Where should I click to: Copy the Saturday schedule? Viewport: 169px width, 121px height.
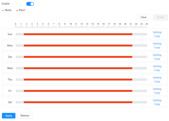tap(157, 104)
